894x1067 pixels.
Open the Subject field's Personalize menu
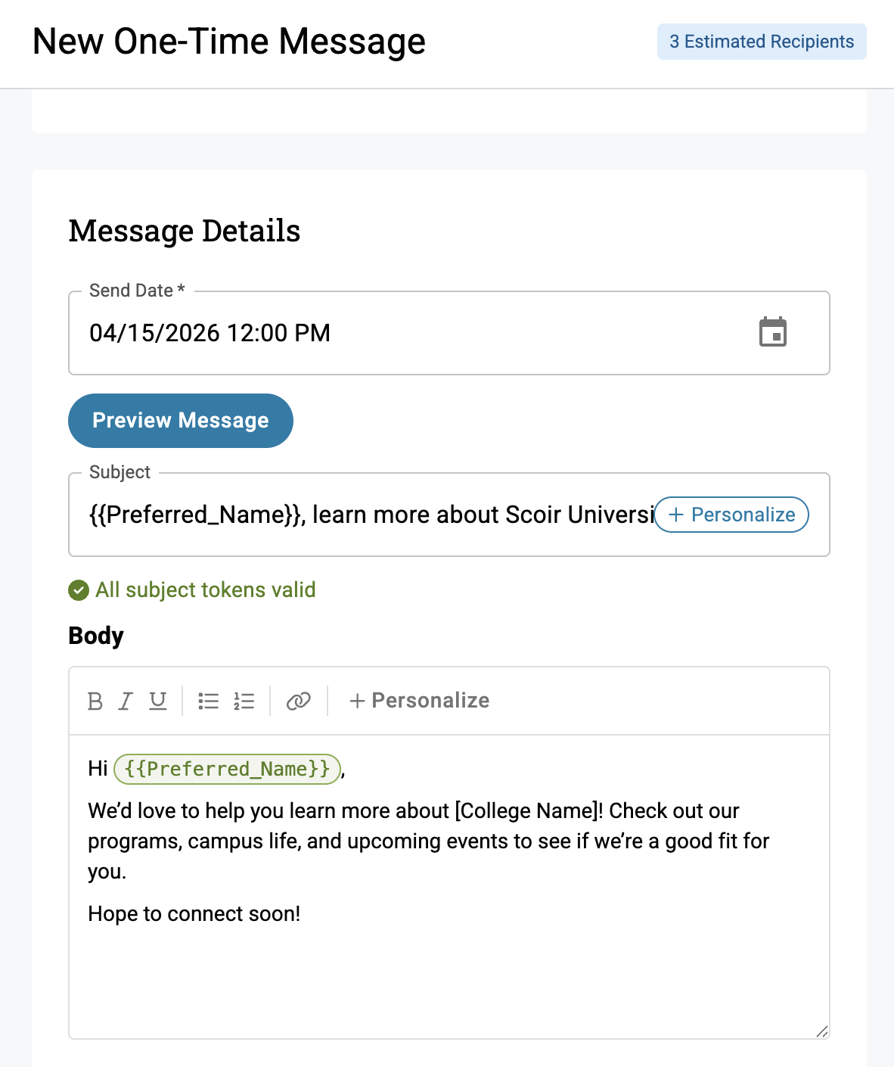pyautogui.click(x=731, y=515)
